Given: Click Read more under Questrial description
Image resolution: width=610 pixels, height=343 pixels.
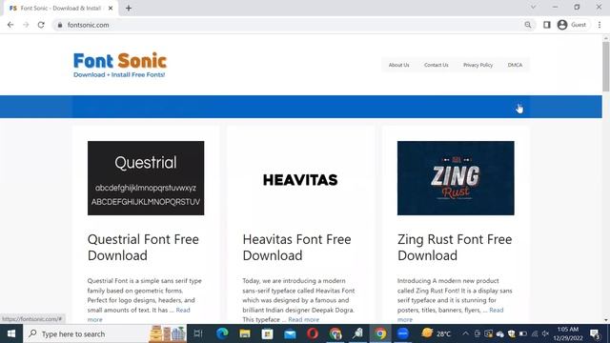Looking at the screenshot, I should pyautogui.click(x=183, y=310).
